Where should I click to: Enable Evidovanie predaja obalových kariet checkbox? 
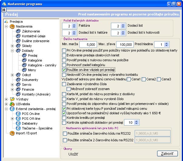[64, 55]
